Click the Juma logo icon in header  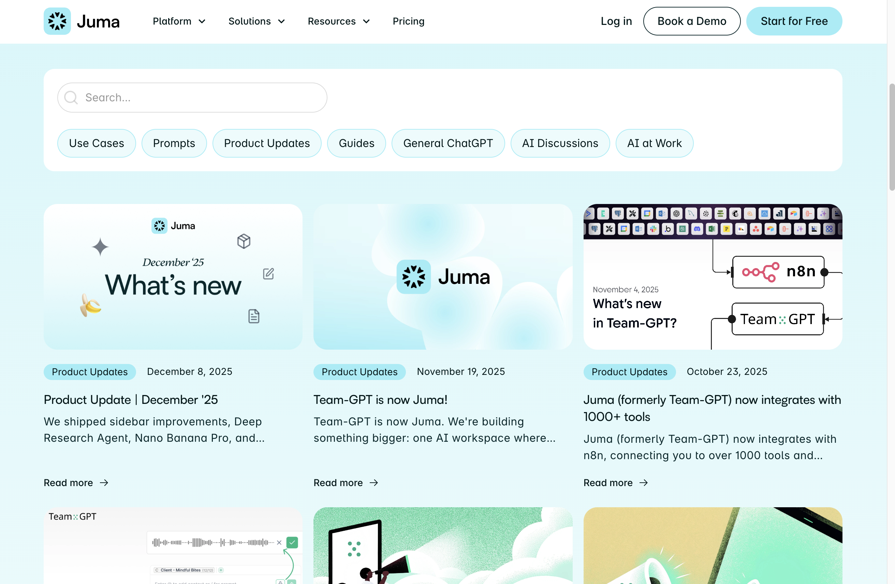click(57, 21)
